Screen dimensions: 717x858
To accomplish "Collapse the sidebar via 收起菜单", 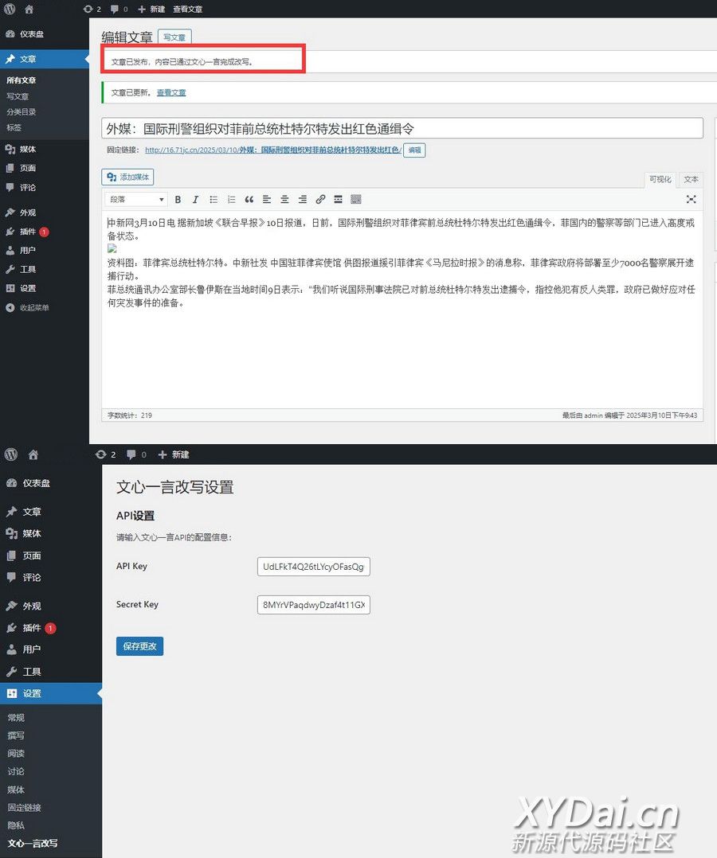I will [x=34, y=308].
